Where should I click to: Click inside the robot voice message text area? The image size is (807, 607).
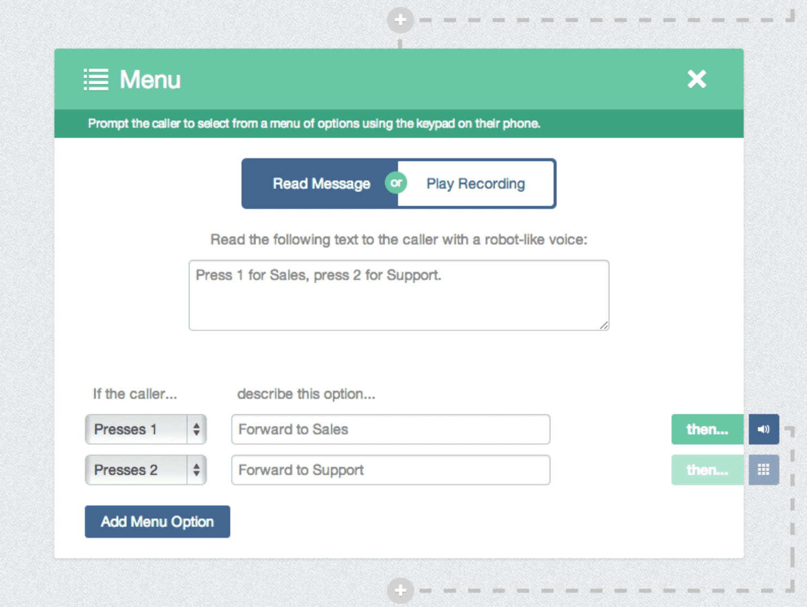pos(399,294)
